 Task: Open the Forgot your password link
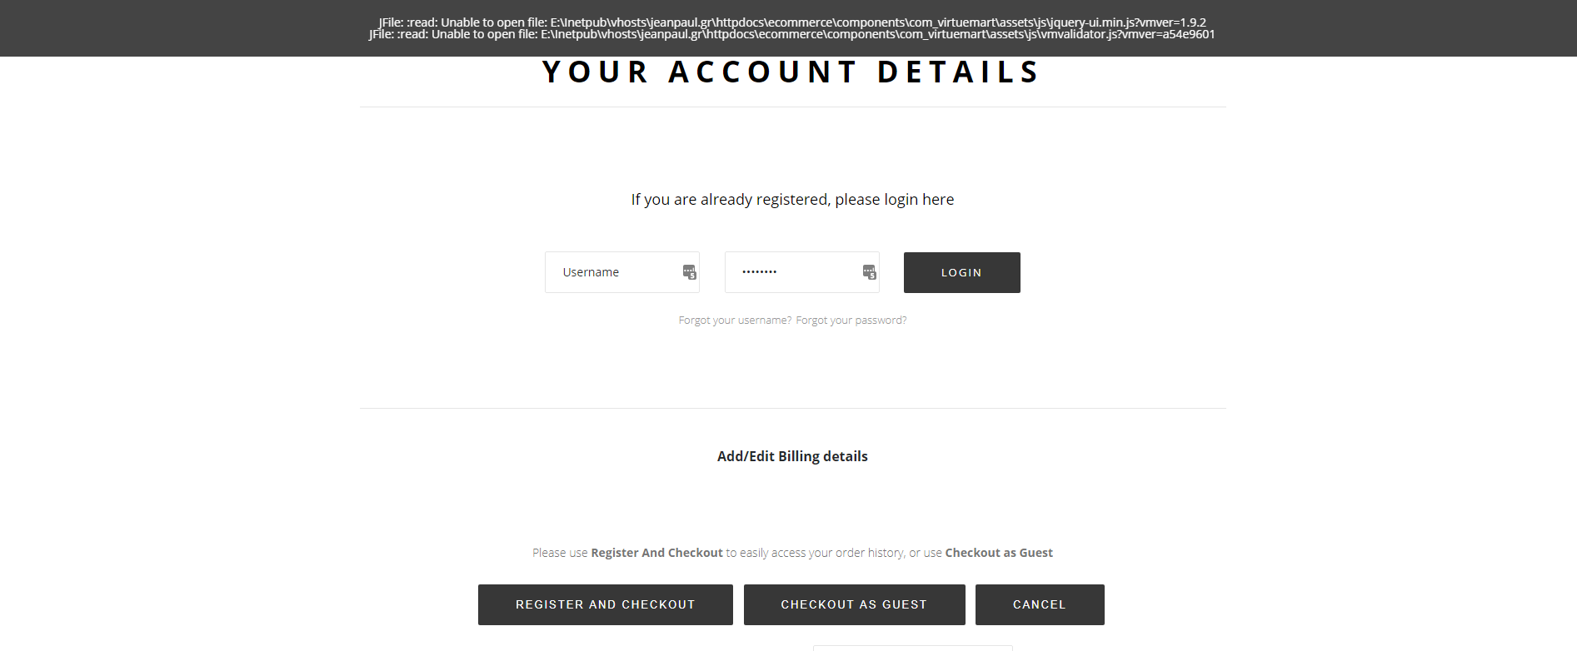tap(851, 321)
